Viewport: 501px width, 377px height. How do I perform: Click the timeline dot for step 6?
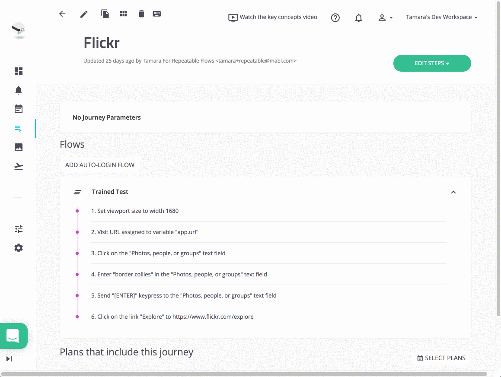point(77,317)
